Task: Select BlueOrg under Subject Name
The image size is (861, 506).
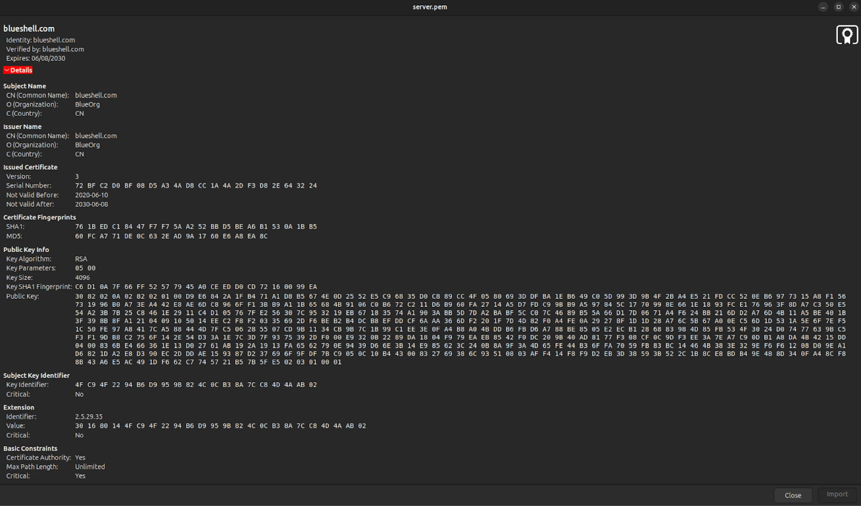Action: click(87, 105)
